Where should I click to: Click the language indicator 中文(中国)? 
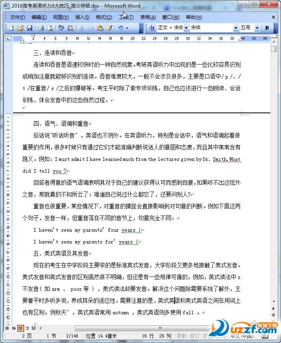pyautogui.click(x=242, y=336)
